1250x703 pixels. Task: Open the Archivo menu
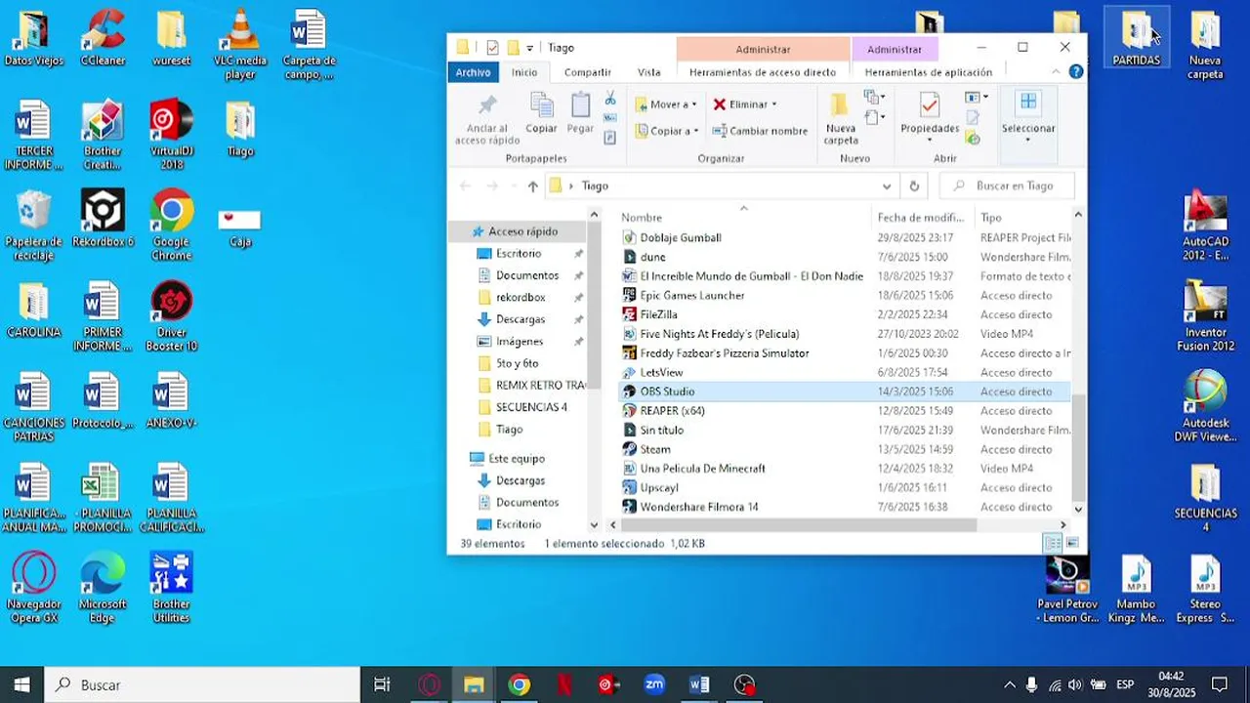(474, 72)
